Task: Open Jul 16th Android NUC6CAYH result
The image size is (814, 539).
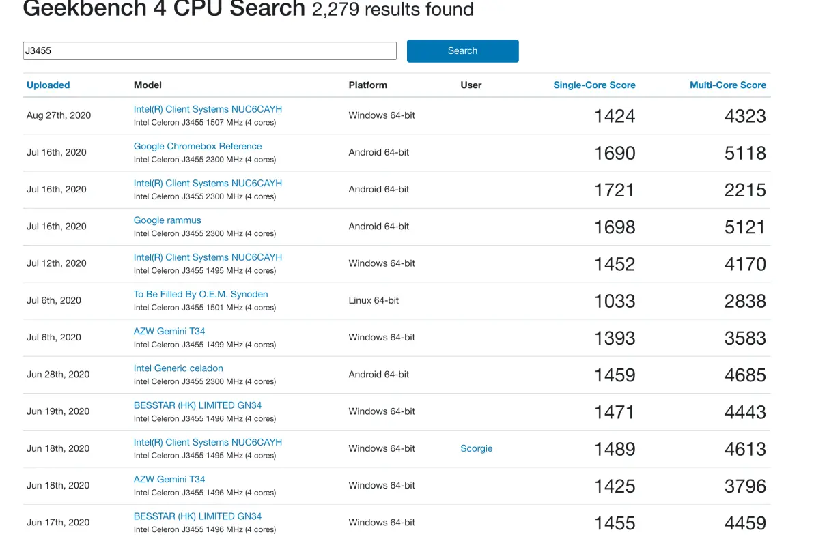Action: (208, 183)
